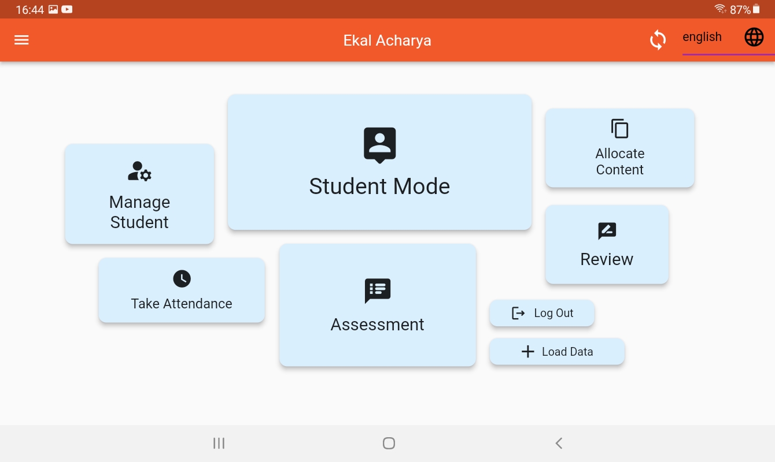This screenshot has height=462, width=775.
Task: Open Android recent apps button
Action: point(219,443)
